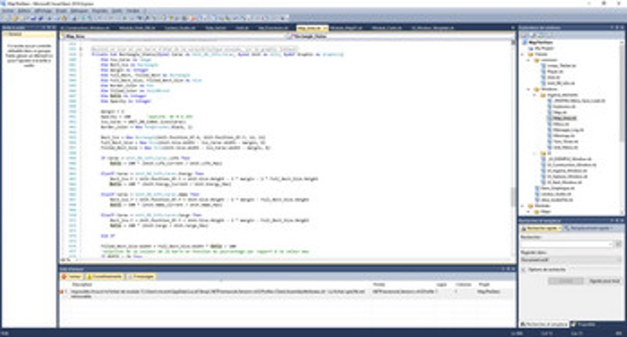The height and width of the screenshot is (337, 627).
Task: Close the toolbox panel
Action: [54, 27]
